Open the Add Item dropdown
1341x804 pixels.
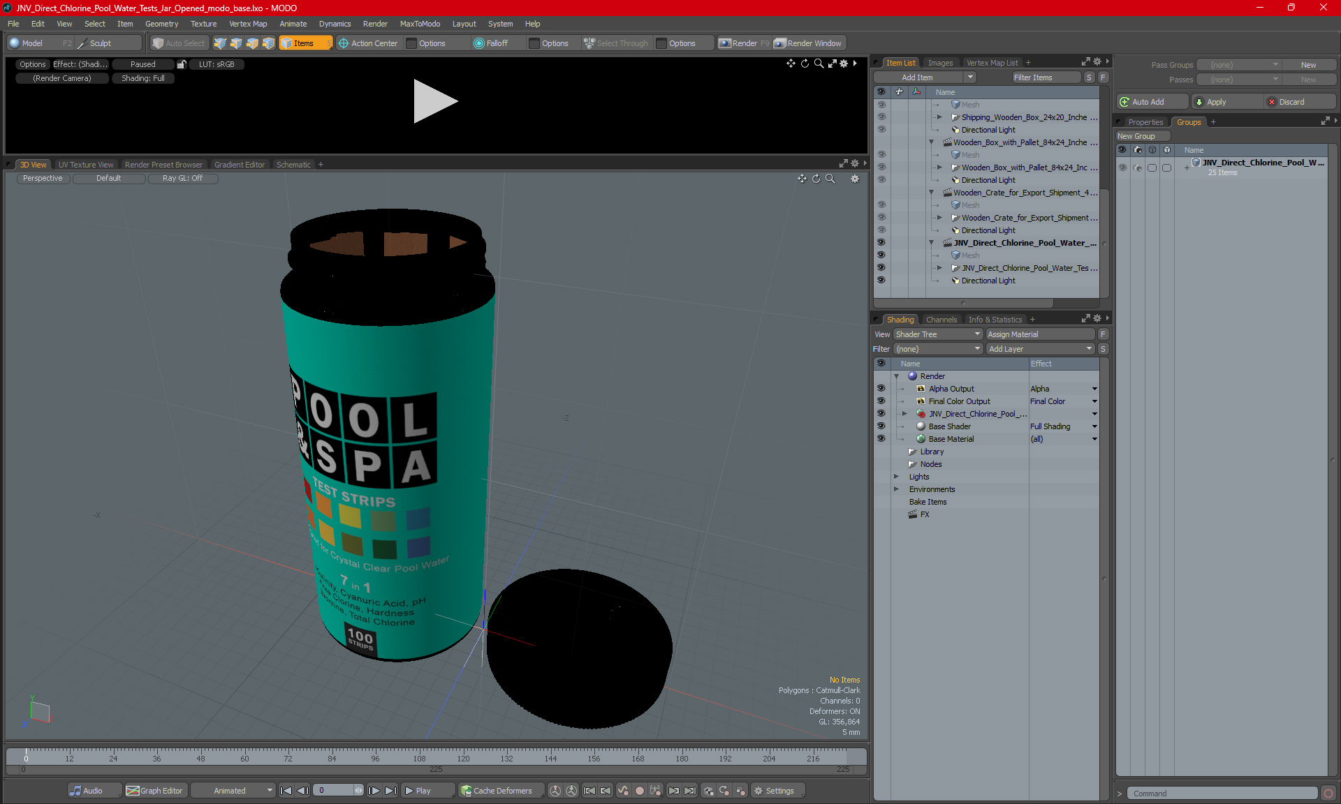(x=970, y=77)
